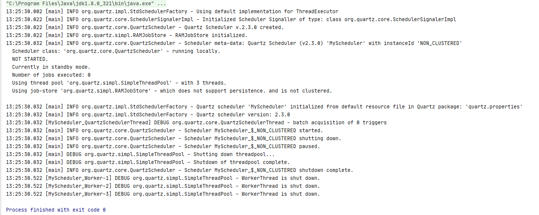
Task: Click the "Scheduler MyScheduler_$_NON_CLUSTERED paused." line
Action: [163, 146]
